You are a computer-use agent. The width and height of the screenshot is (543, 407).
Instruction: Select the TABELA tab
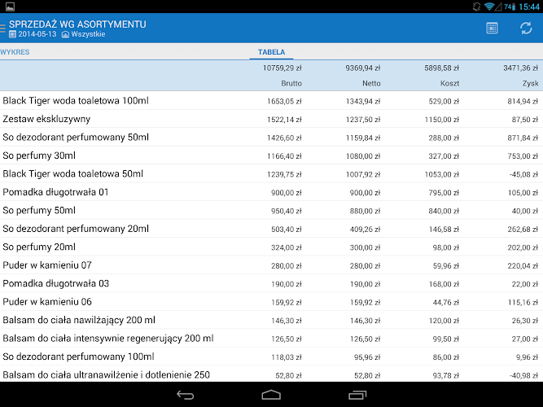[272, 52]
